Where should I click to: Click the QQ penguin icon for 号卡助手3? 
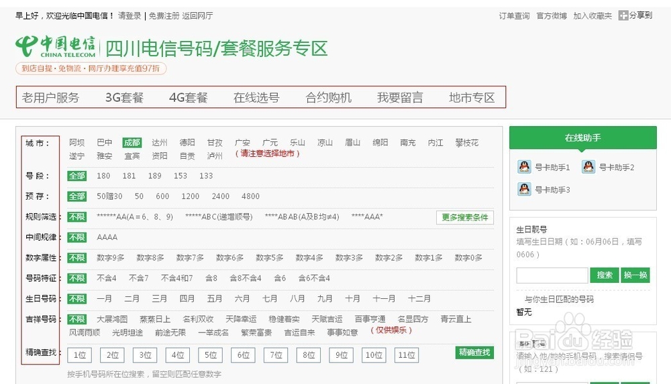(x=524, y=189)
